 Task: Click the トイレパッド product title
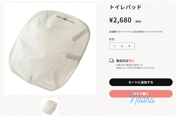point(125,7)
